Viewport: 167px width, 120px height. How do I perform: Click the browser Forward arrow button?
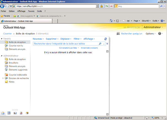click(x=7, y=6)
